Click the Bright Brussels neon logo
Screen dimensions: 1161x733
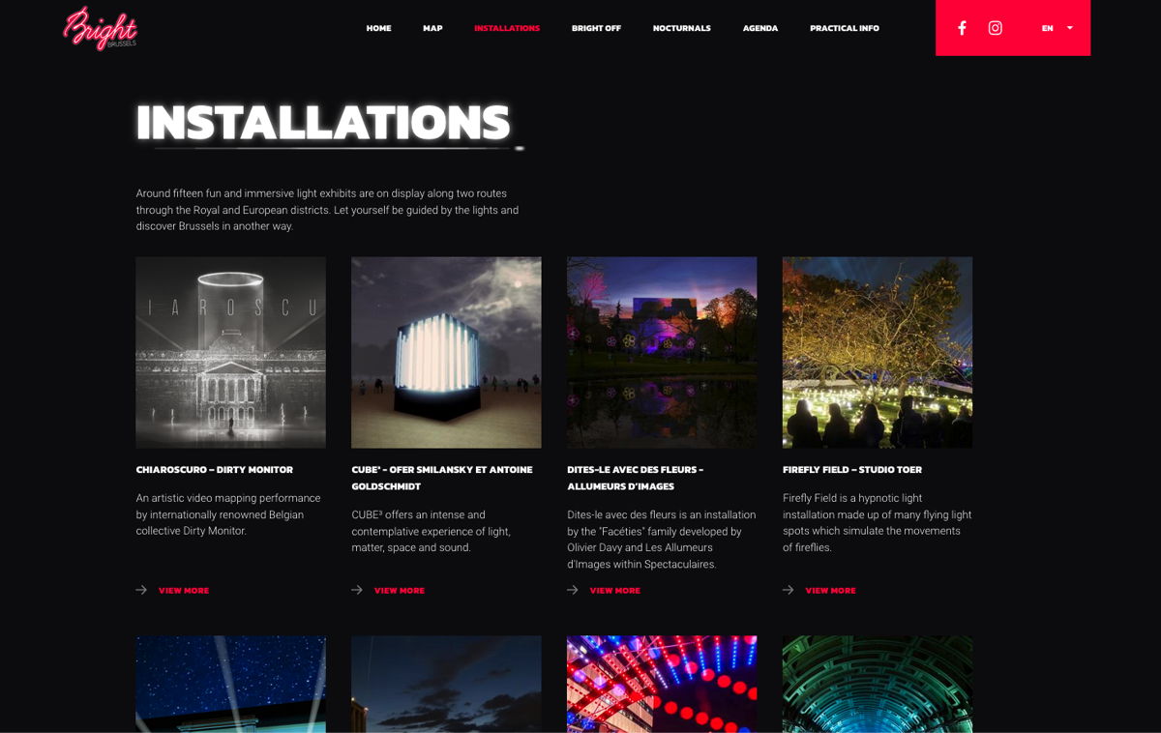coord(101,28)
